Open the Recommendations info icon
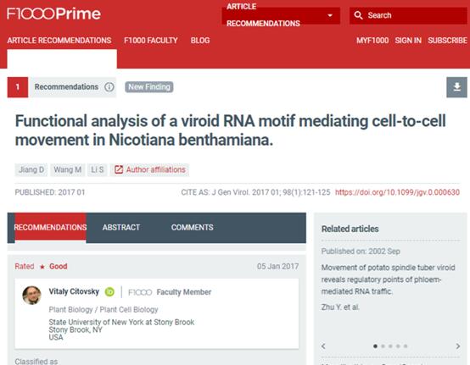 tap(109, 87)
